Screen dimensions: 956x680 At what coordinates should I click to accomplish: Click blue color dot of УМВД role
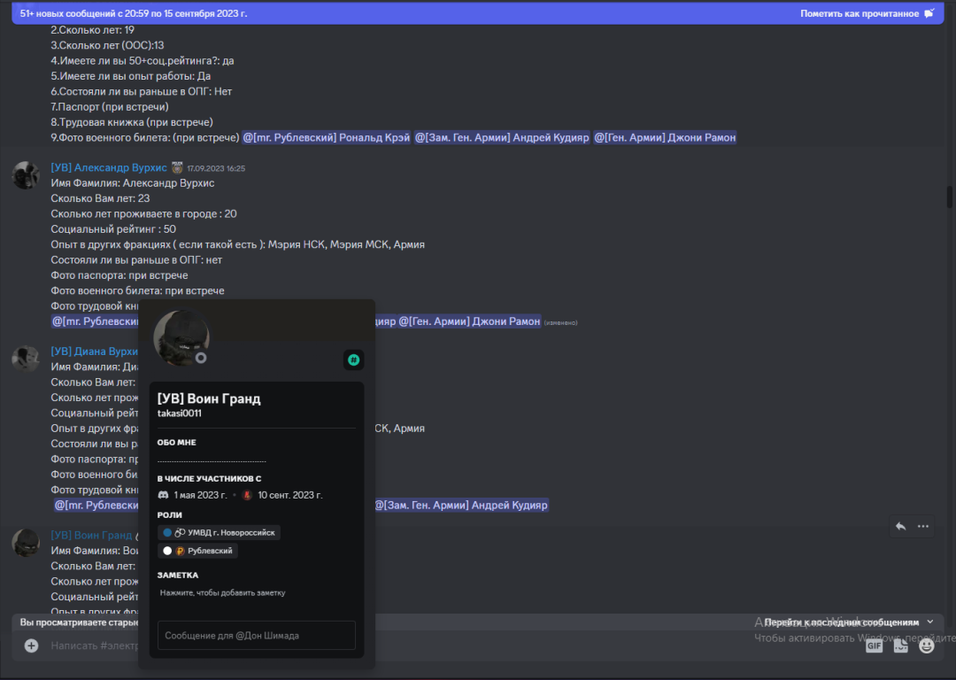[167, 532]
